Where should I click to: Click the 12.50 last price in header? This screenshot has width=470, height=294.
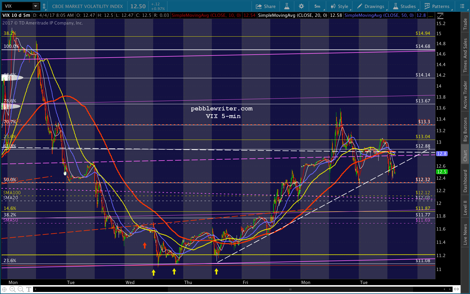point(138,6)
